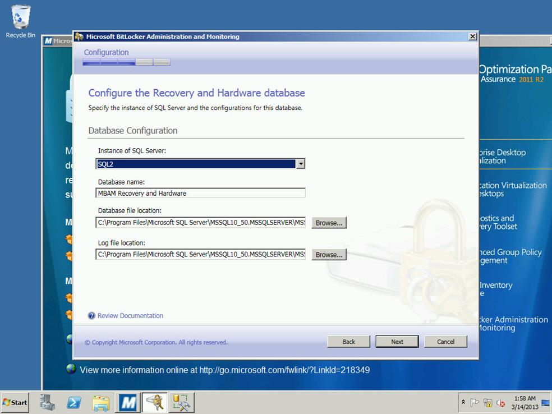Viewport: 552px width, 414px height.
Task: Click the BitLocker dialog title bar icon
Action: pos(79,36)
